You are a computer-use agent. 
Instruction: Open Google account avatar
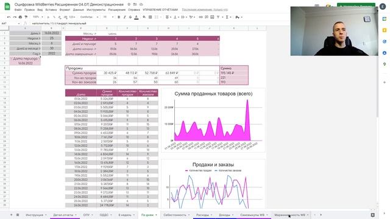[x=383, y=6]
